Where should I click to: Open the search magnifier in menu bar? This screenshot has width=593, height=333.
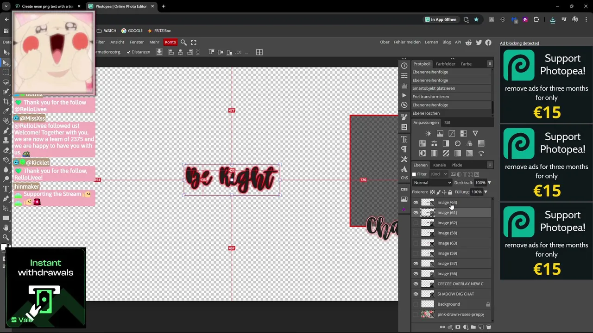coord(183,42)
